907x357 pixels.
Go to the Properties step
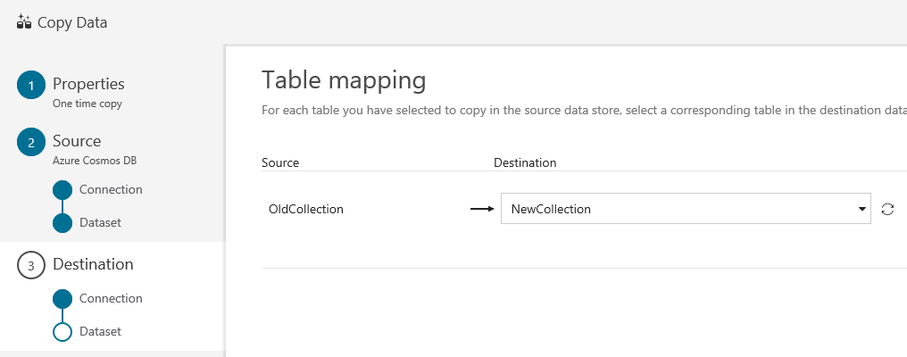(x=88, y=84)
